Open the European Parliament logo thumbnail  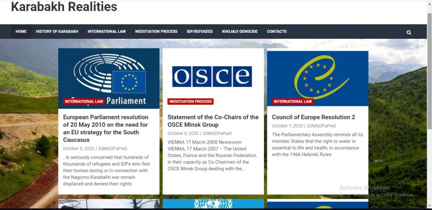(109, 78)
